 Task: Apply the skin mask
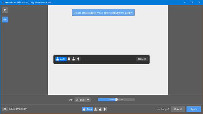coord(193,109)
